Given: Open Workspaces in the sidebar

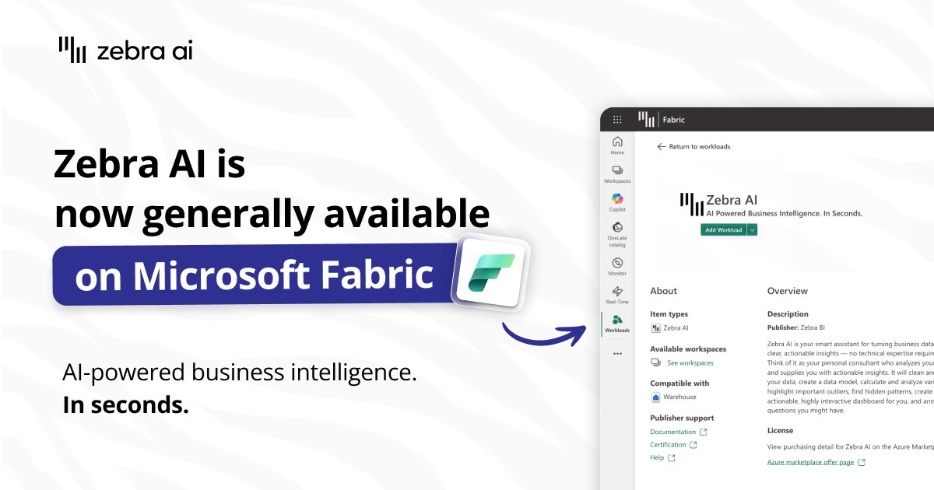Looking at the screenshot, I should point(617,174).
